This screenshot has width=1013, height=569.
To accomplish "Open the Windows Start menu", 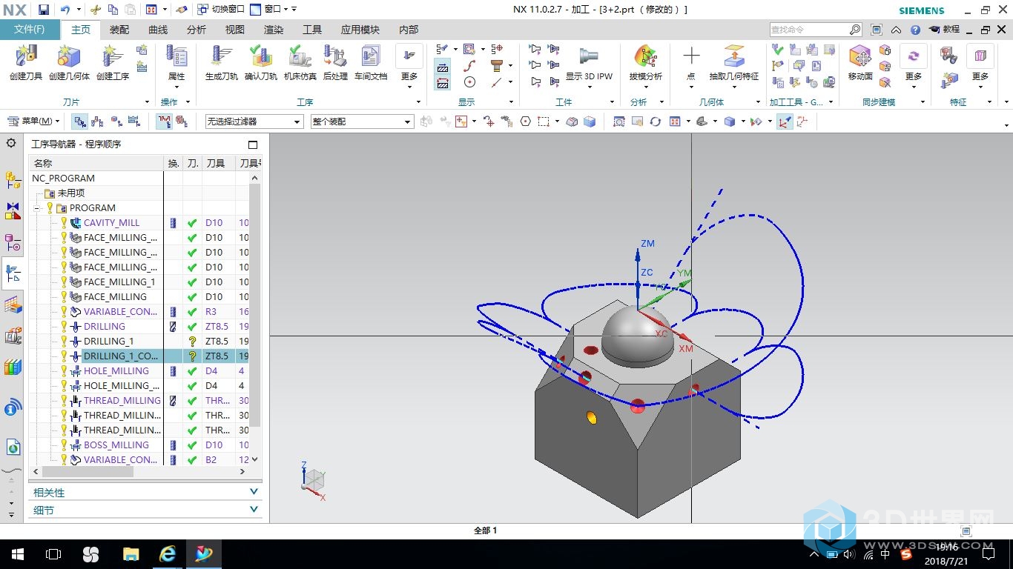I will [18, 554].
